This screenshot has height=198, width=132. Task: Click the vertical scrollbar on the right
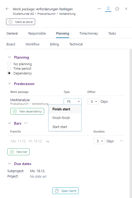[131, 124]
